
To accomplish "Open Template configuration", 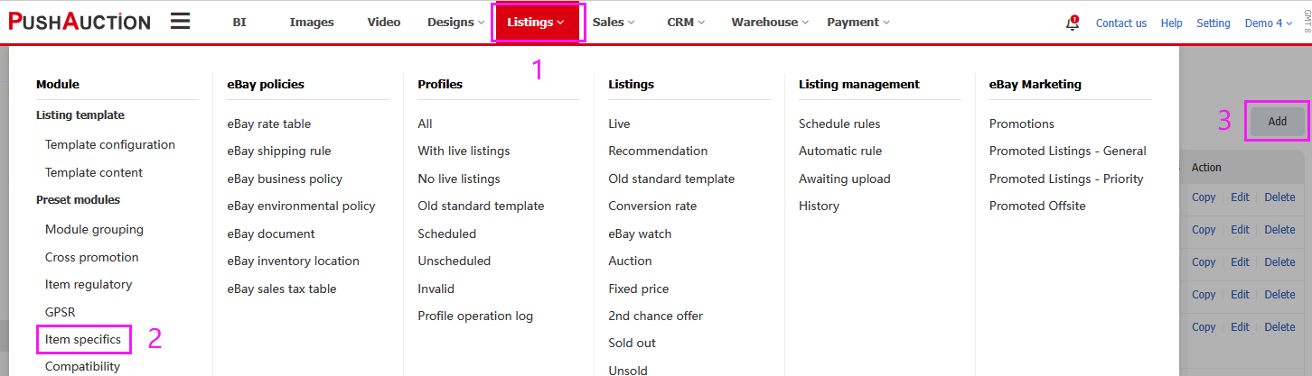I will (x=110, y=144).
